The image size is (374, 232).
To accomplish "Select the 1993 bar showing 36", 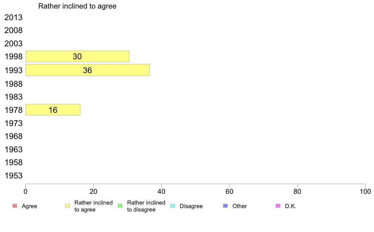I will point(87,70).
